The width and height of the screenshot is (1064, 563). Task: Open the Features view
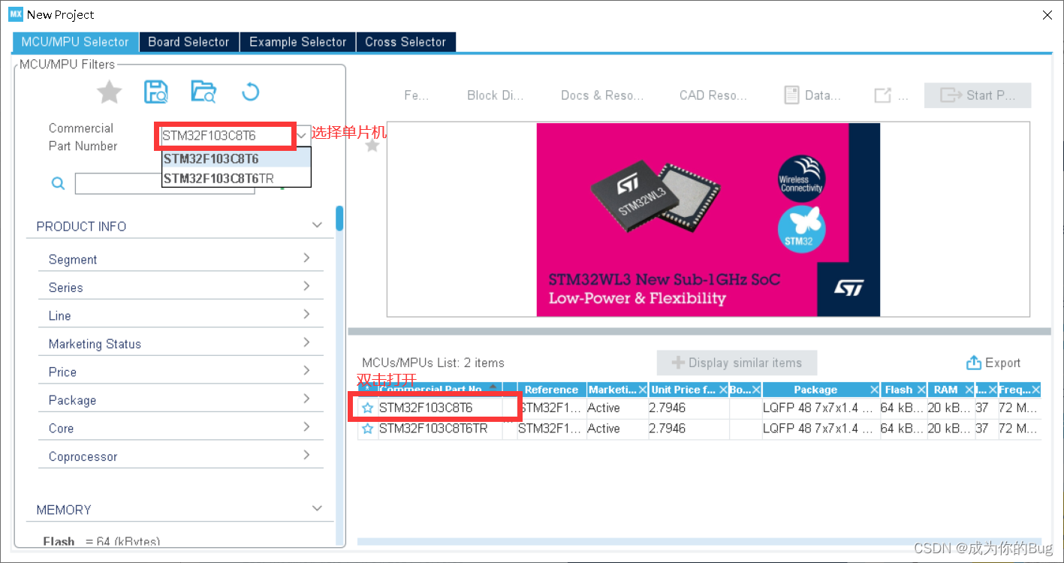tap(416, 95)
